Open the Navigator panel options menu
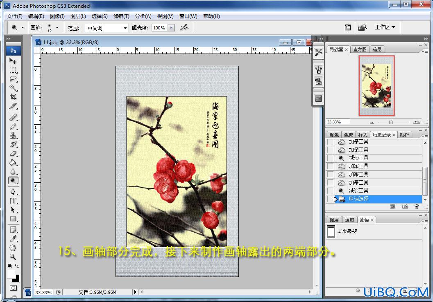 click(425, 51)
